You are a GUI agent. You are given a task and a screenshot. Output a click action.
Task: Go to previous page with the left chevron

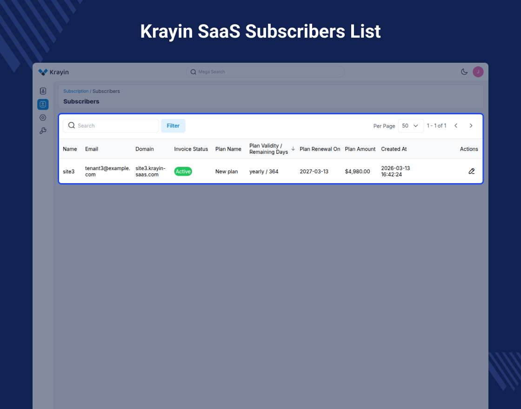tap(456, 125)
